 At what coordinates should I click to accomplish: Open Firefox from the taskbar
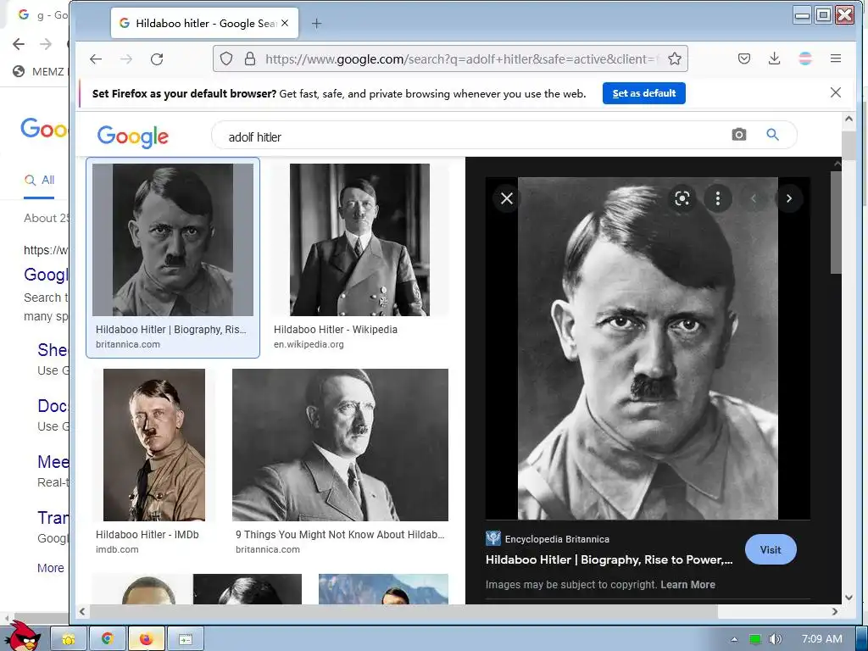click(146, 639)
